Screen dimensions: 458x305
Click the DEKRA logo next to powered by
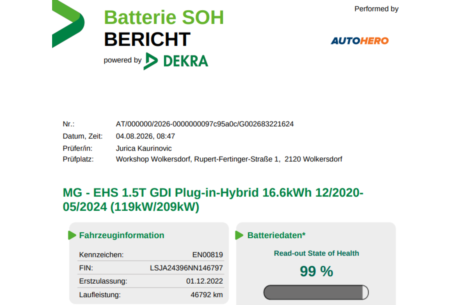176,61
